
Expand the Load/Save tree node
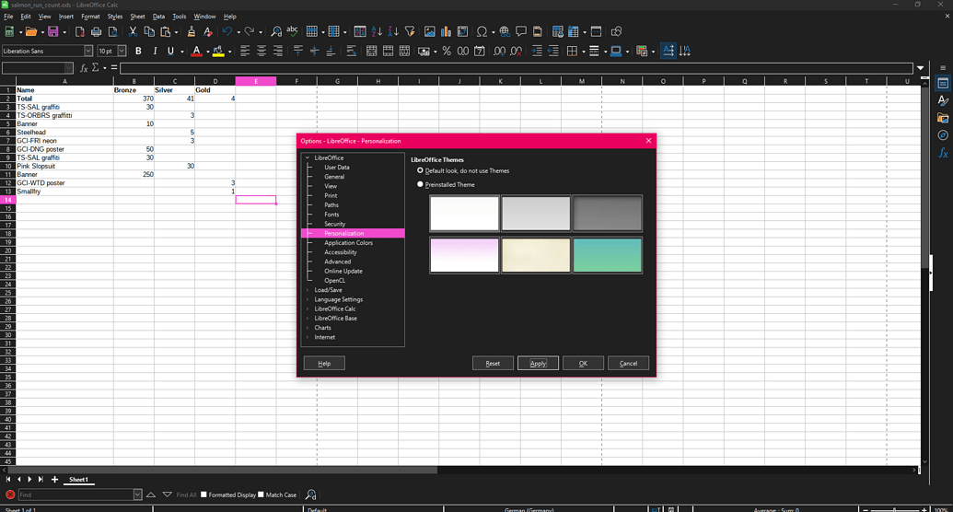click(308, 290)
